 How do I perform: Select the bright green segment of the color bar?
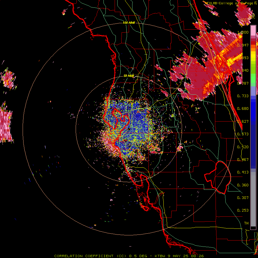[x=253, y=78]
